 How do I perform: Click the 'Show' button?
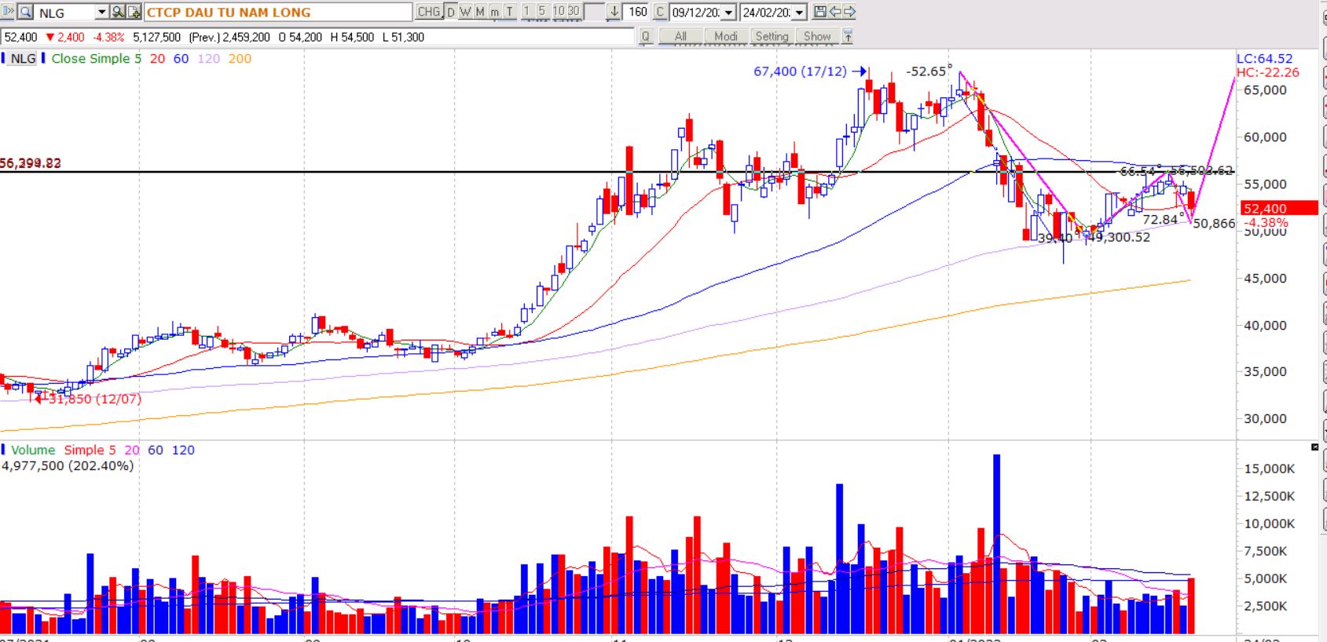pyautogui.click(x=817, y=36)
